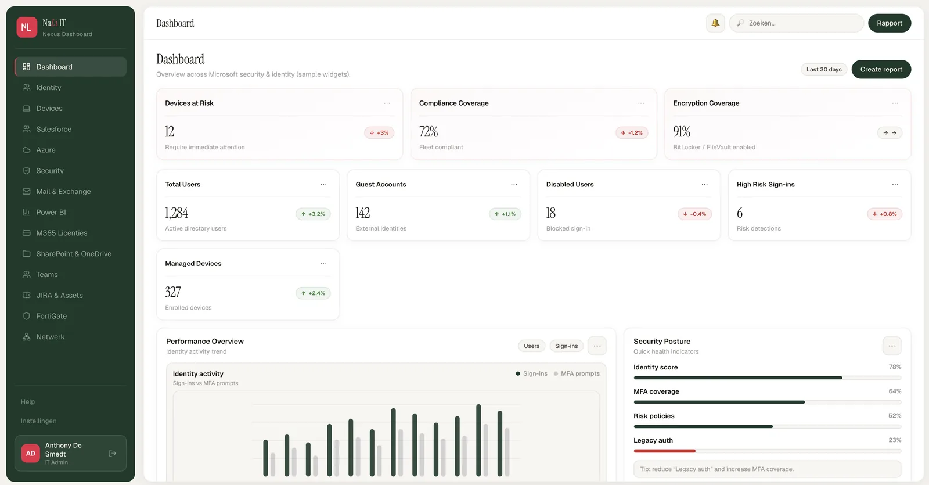This screenshot has height=485, width=929.
Task: Open Encryption Coverage card options menu
Action: pos(895,103)
